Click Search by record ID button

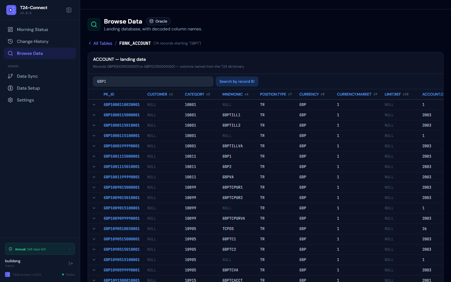pos(237,81)
